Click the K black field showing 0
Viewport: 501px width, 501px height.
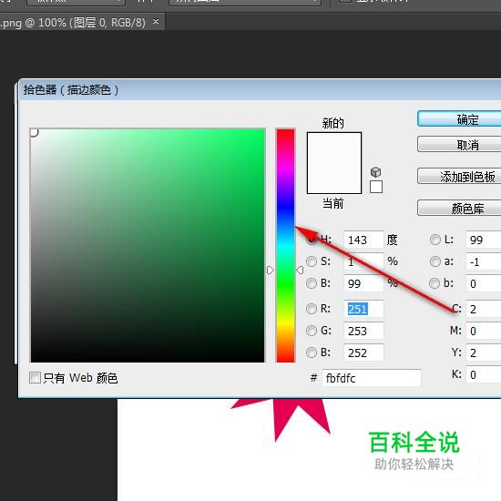[484, 374]
